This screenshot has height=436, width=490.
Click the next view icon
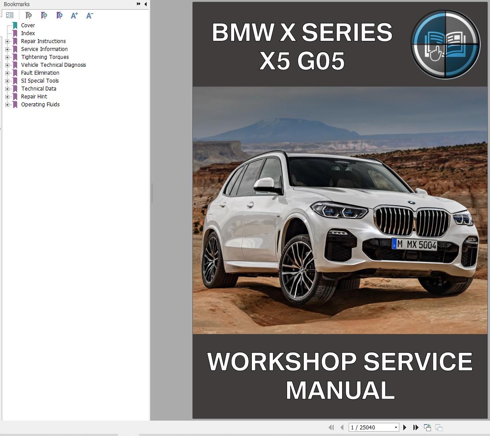[x=438, y=427]
